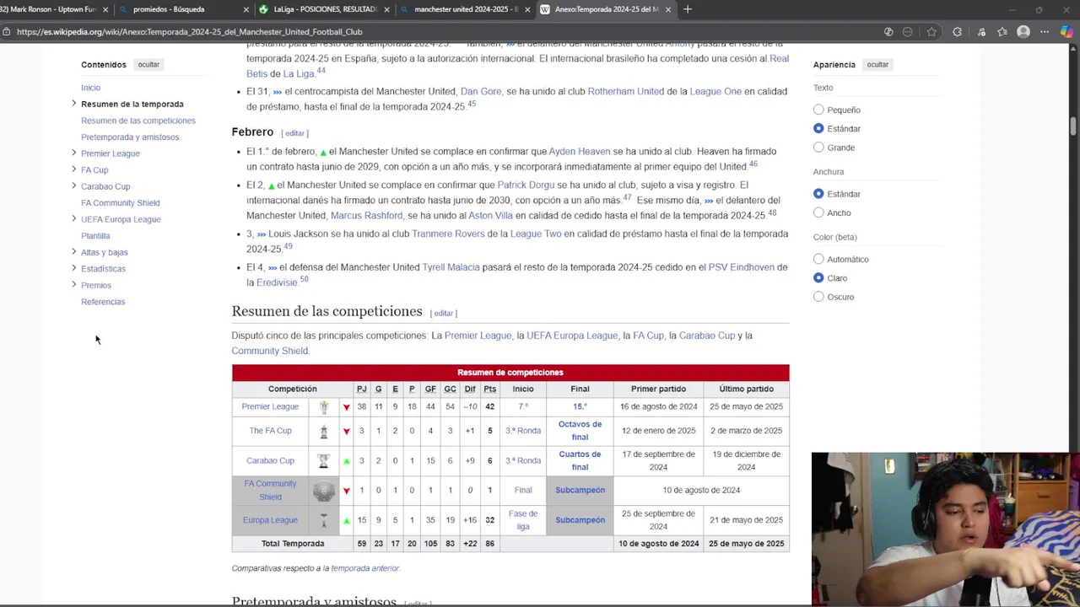Expand Premios section in contents
1080x607 pixels.
coord(73,285)
